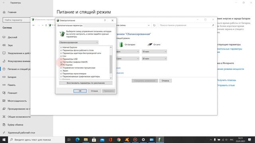The image size is (255, 143).
Task: Click Отмена in the Электропитание dialog
Action: coord(94,91)
